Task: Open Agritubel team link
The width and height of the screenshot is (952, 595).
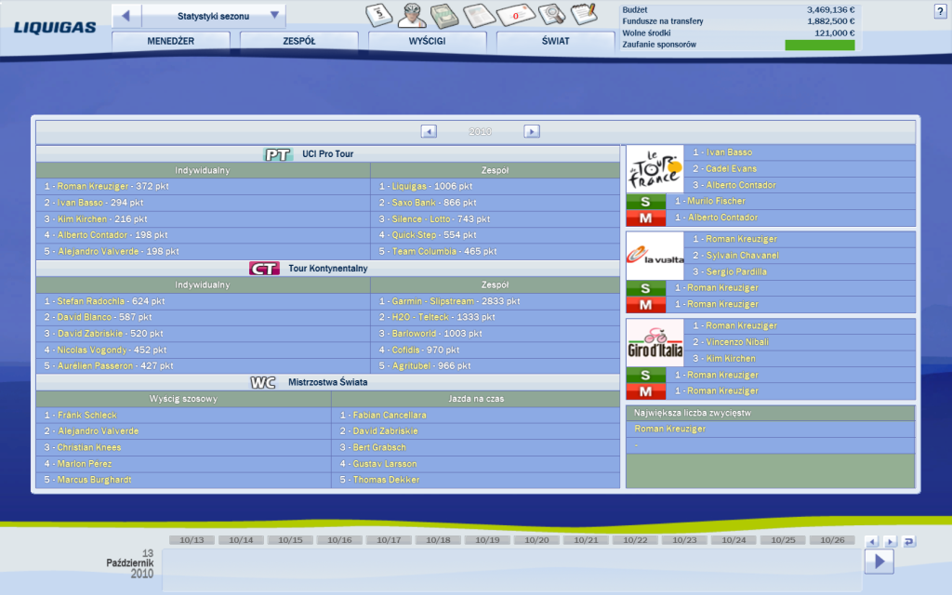Action: pos(411,366)
